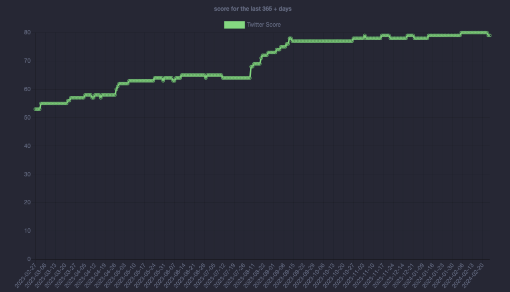Click the x-axis date "2023-07-05"

(204, 276)
